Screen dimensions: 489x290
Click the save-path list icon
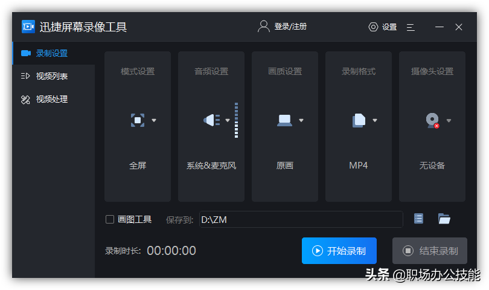(x=418, y=219)
